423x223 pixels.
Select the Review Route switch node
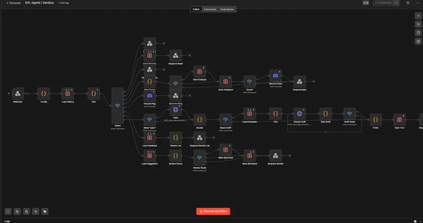tap(199, 158)
